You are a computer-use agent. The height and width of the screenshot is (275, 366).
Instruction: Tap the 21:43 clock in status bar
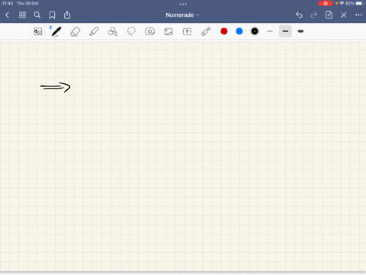[x=8, y=3]
